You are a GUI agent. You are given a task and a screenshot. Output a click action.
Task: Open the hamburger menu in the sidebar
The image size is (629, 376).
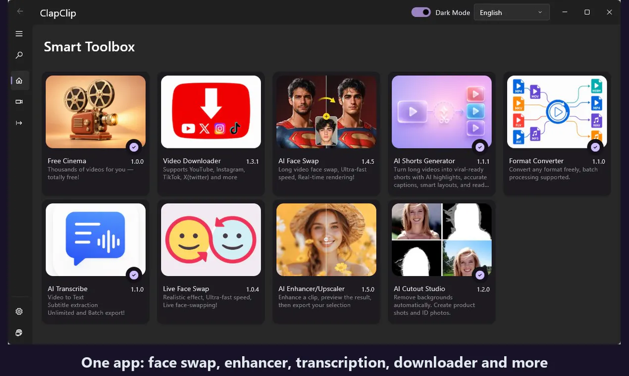coord(19,34)
